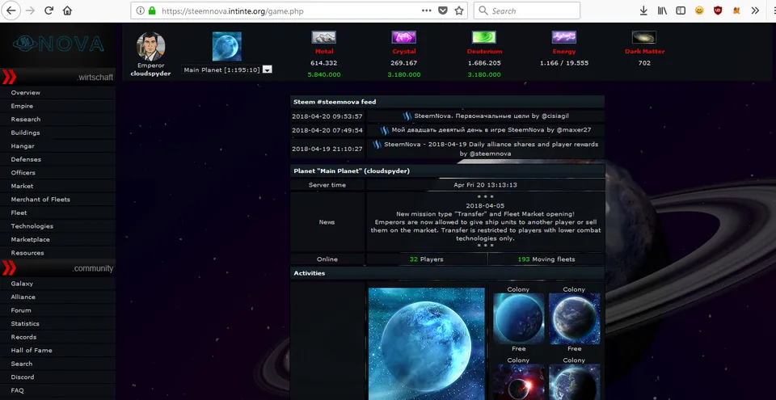776x400 pixels.
Task: Click the Steem logo beside maxer27 post
Action: tap(385, 131)
